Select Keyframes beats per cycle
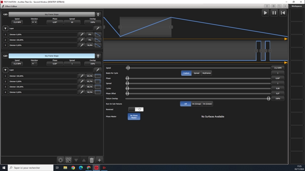 [x=207, y=73]
